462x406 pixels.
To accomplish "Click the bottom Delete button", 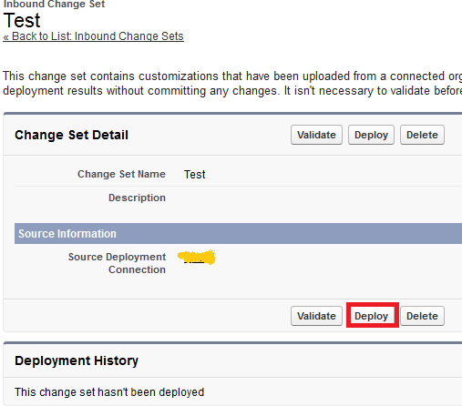I will click(x=422, y=316).
